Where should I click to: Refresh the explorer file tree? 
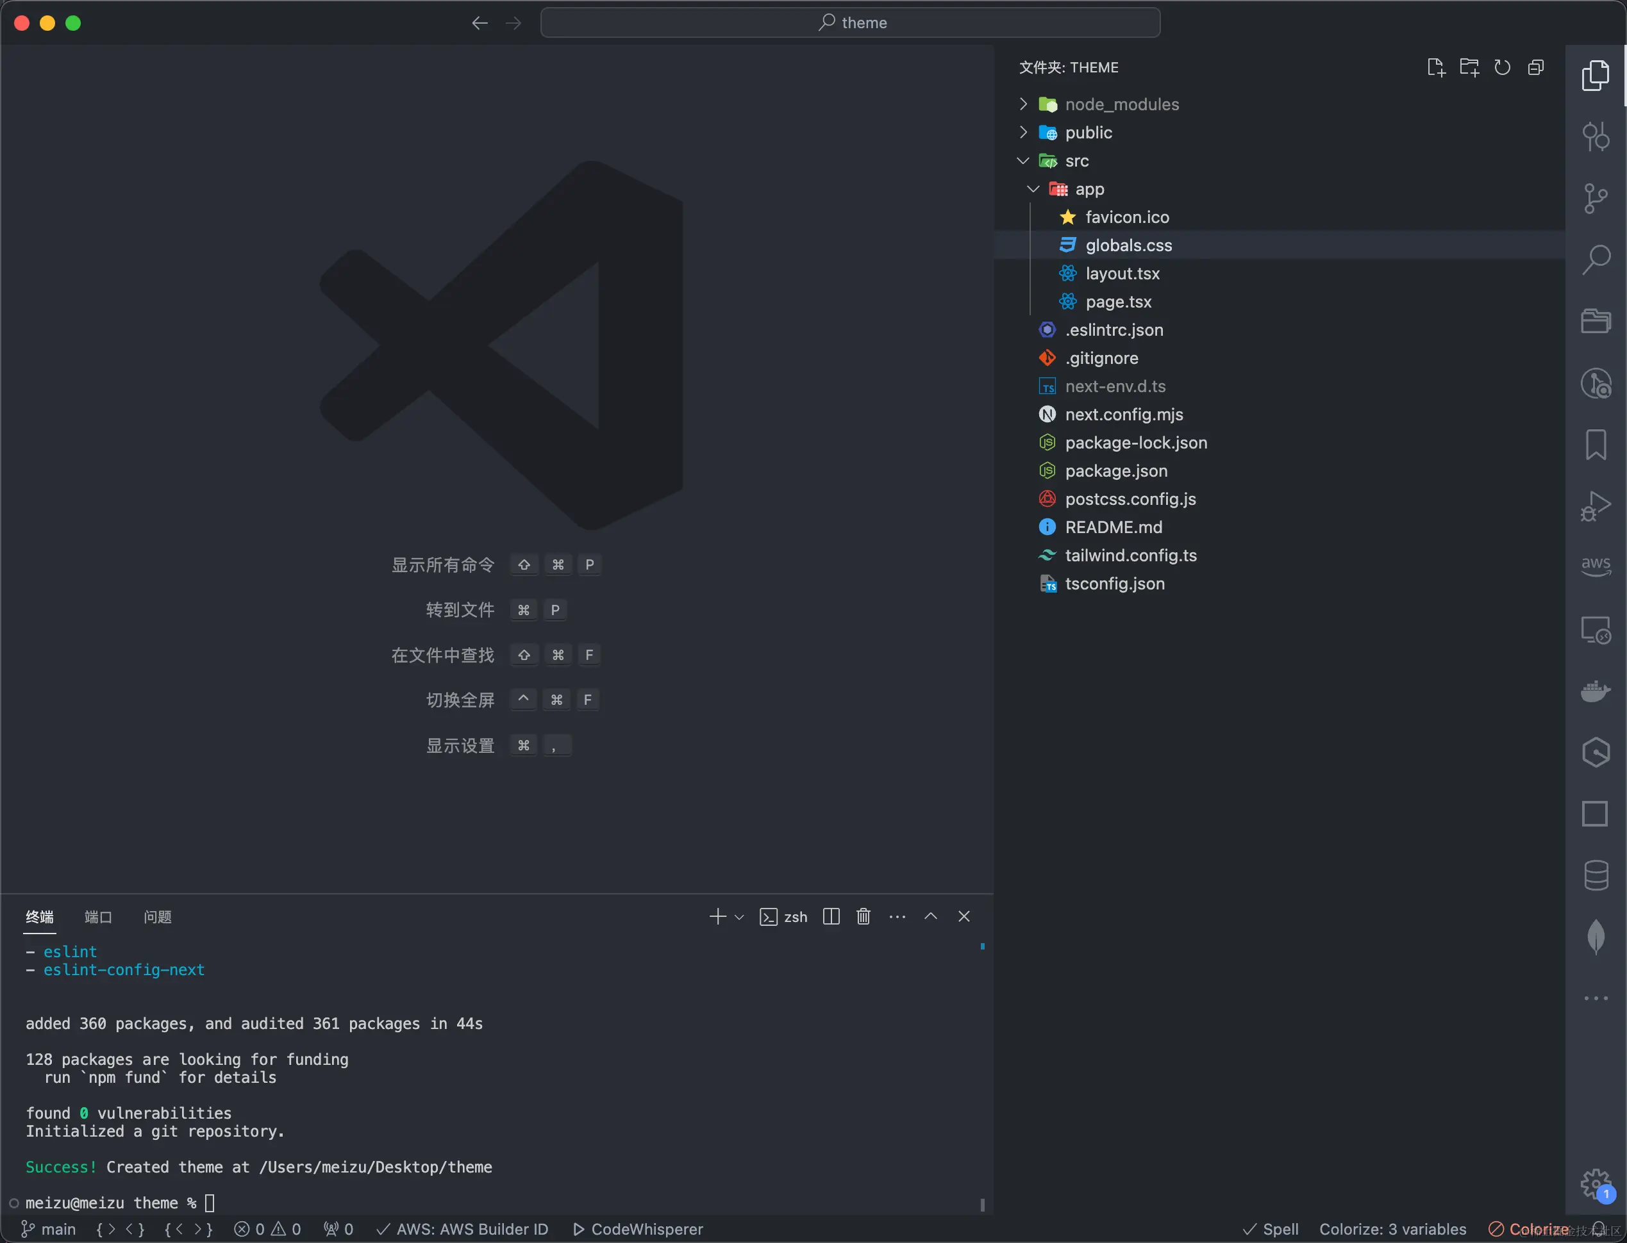coord(1502,67)
